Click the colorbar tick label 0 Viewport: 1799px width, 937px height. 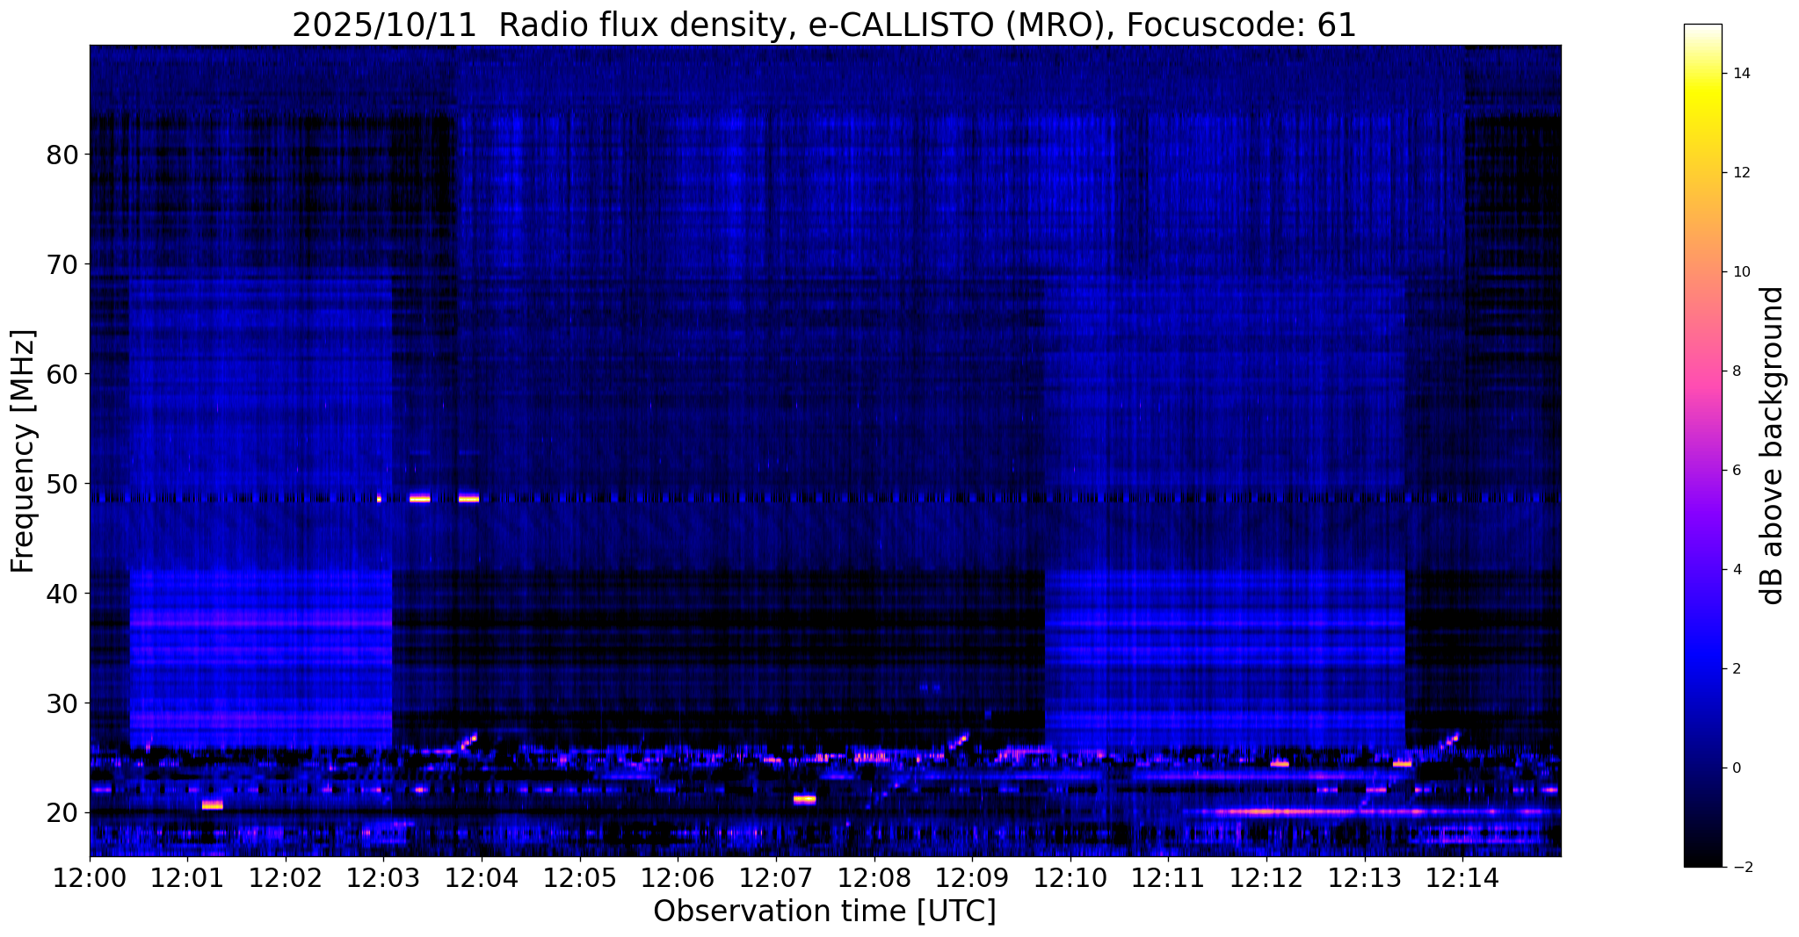point(1736,768)
